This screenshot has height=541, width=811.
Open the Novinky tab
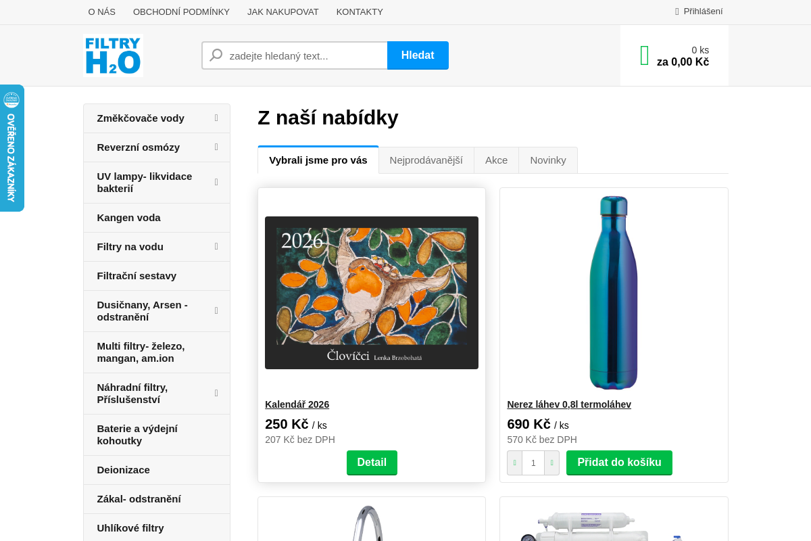click(x=547, y=160)
